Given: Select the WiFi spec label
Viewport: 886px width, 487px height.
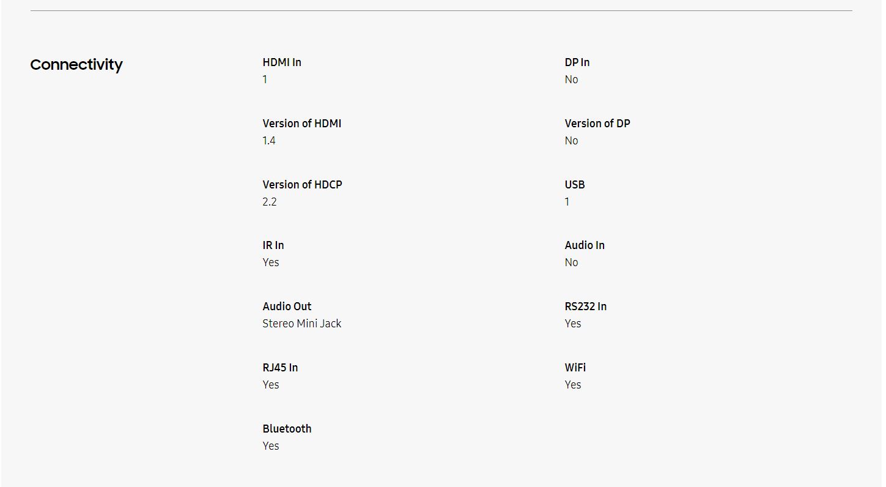Looking at the screenshot, I should coord(575,368).
